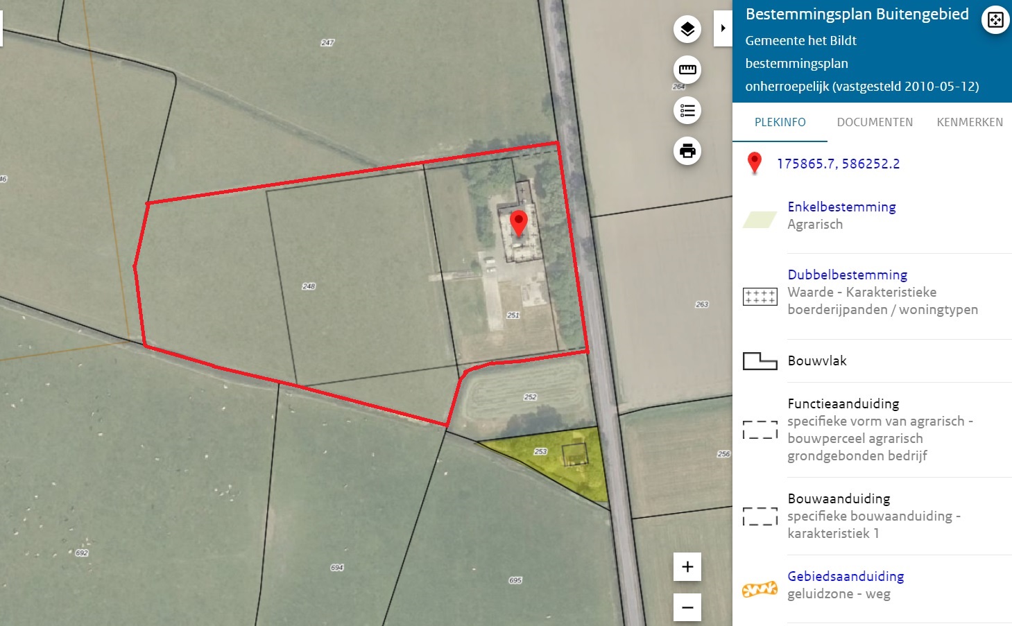The height and width of the screenshot is (626, 1012).
Task: Click the red pin icon beside coordinates
Action: click(x=755, y=163)
